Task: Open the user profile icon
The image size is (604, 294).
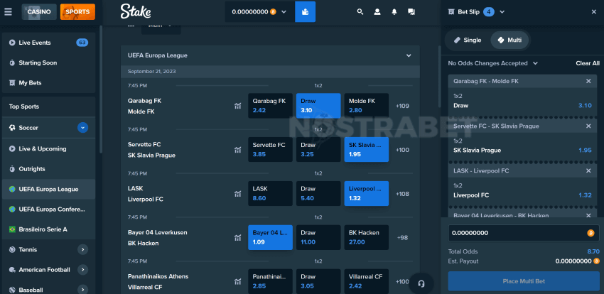Action: pos(377,11)
